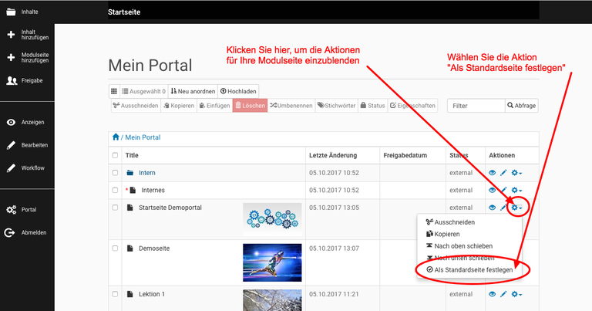Click the Umbenennen button
The image size is (592, 311).
(x=291, y=106)
